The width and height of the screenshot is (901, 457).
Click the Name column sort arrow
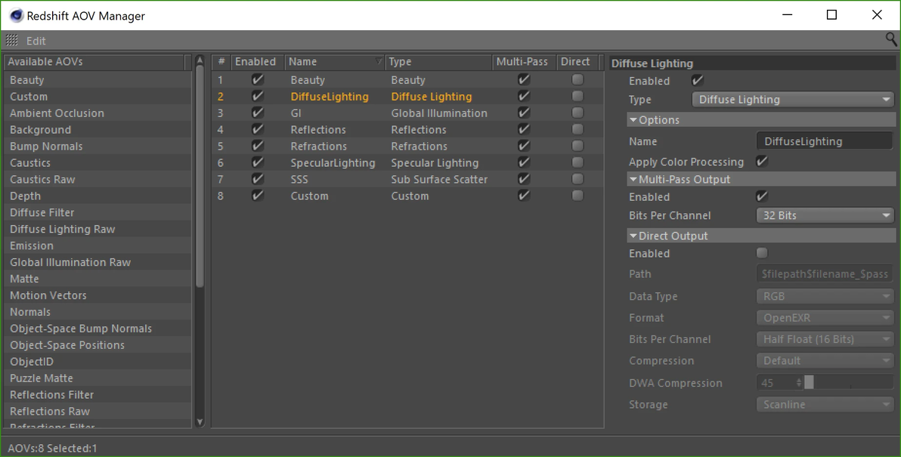(379, 62)
